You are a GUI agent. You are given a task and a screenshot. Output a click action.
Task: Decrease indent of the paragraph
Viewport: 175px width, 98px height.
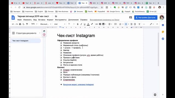point(131,24)
